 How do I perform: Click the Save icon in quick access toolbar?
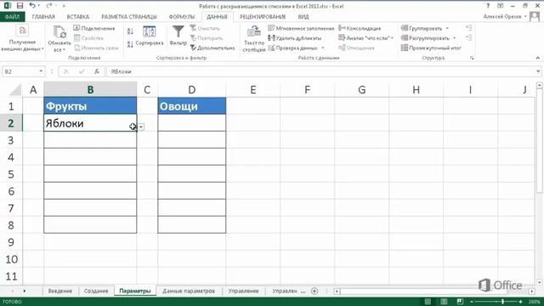[x=20, y=6]
